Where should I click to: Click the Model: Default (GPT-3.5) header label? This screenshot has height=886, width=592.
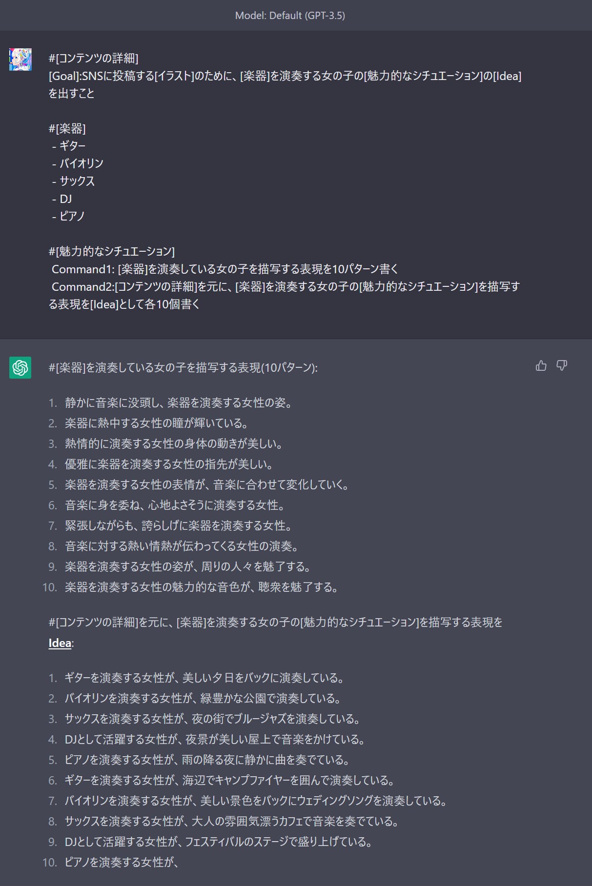(x=290, y=16)
